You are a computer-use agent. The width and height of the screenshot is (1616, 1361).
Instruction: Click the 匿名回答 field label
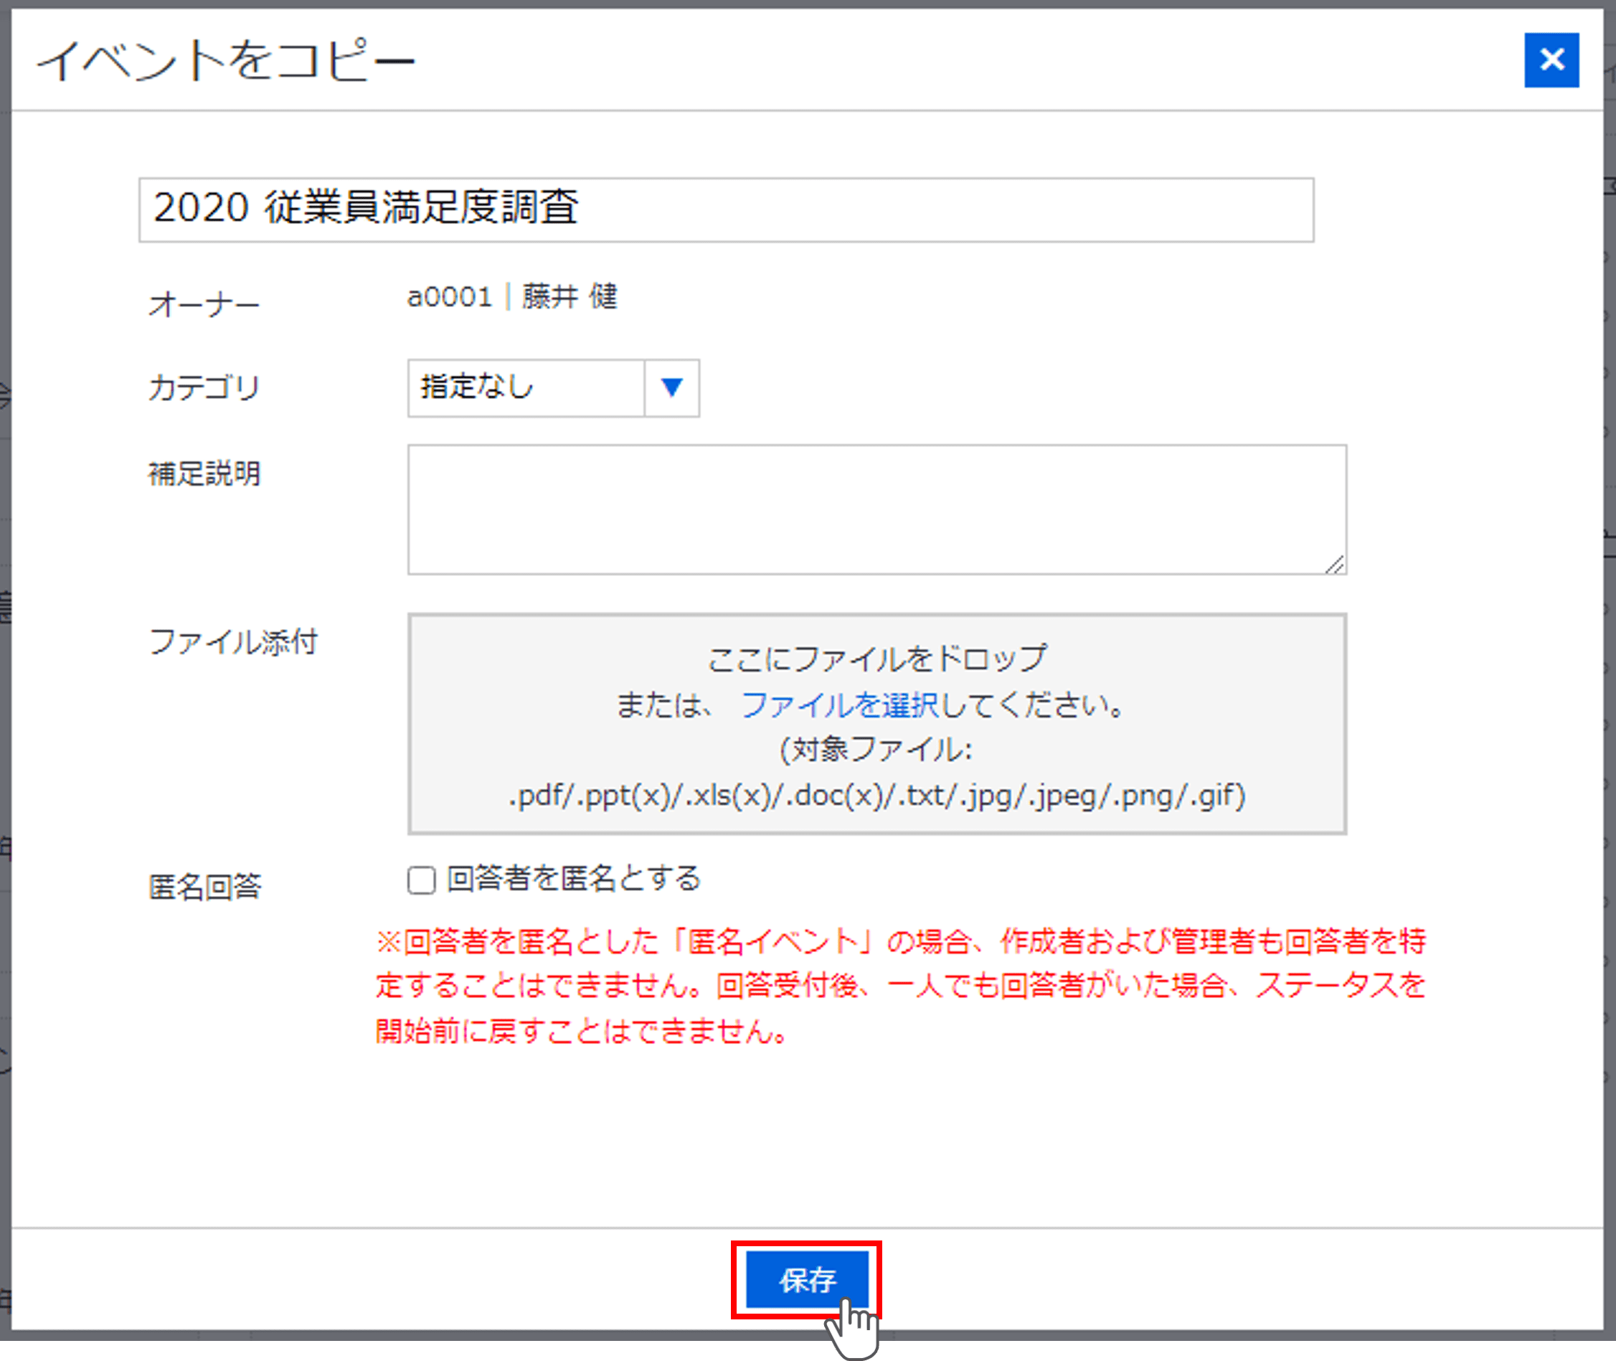coord(204,887)
